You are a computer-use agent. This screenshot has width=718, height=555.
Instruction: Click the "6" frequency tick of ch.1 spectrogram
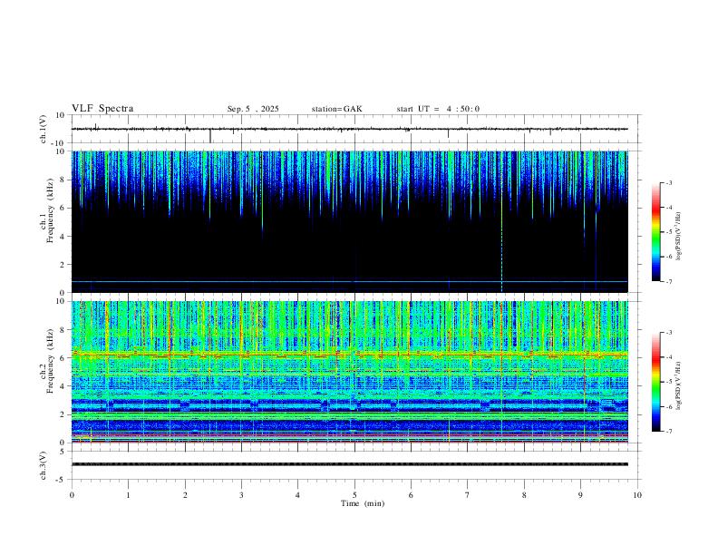click(x=63, y=208)
